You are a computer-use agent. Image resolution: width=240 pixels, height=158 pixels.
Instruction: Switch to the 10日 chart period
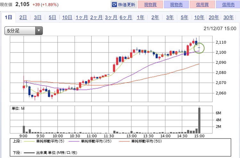tap(67, 17)
